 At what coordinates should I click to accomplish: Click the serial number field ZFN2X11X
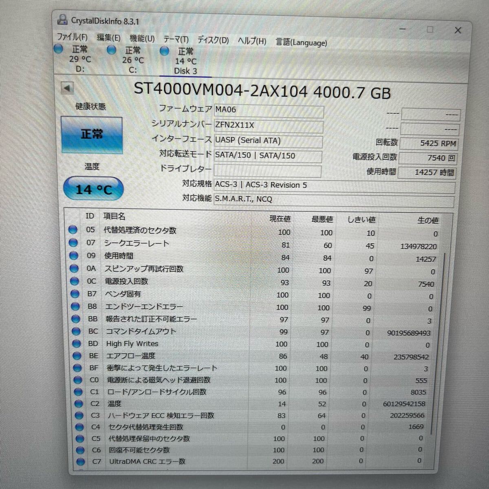pos(269,126)
